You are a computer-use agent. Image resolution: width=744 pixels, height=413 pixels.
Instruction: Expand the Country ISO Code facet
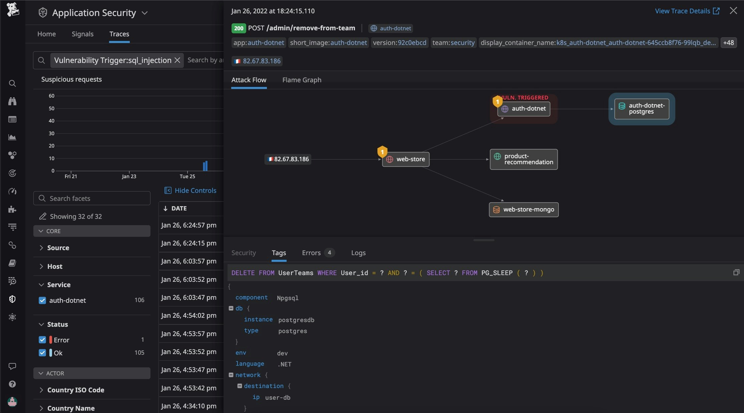pos(75,390)
